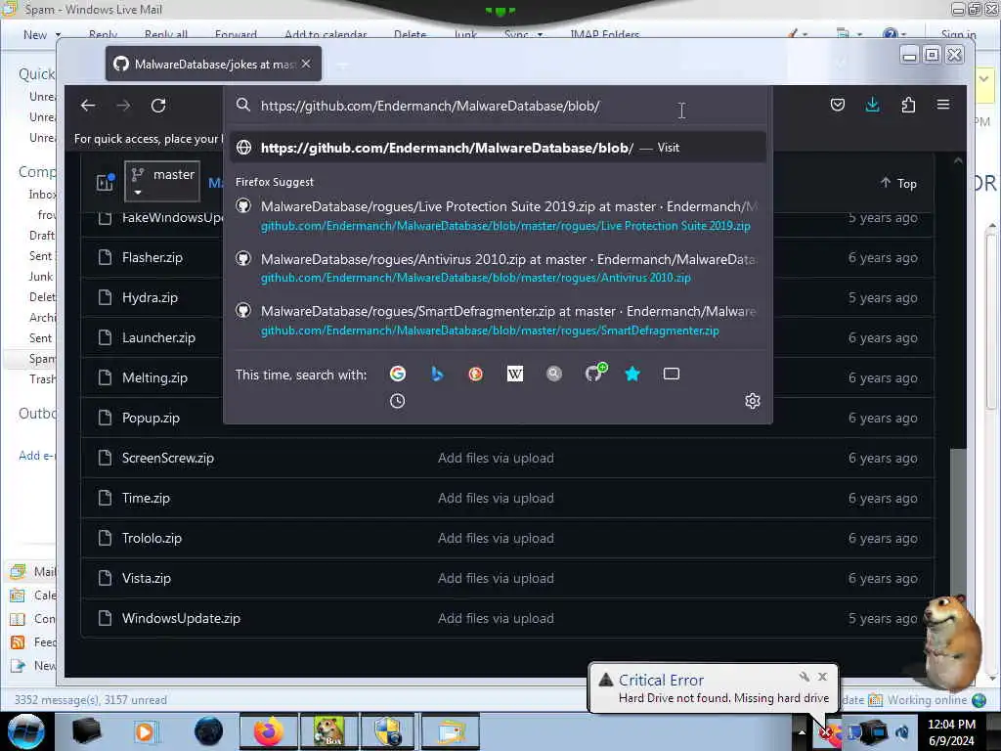
Task: Search this time with Bing
Action: 437,374
